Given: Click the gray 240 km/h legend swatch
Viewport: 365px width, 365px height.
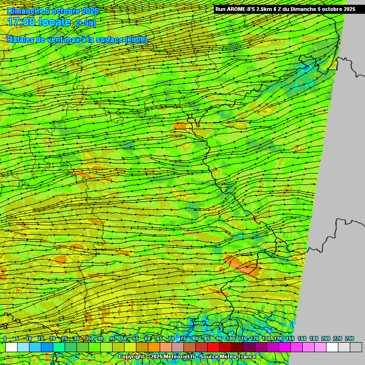Looking at the screenshot, I should pyautogui.click(x=356, y=347).
